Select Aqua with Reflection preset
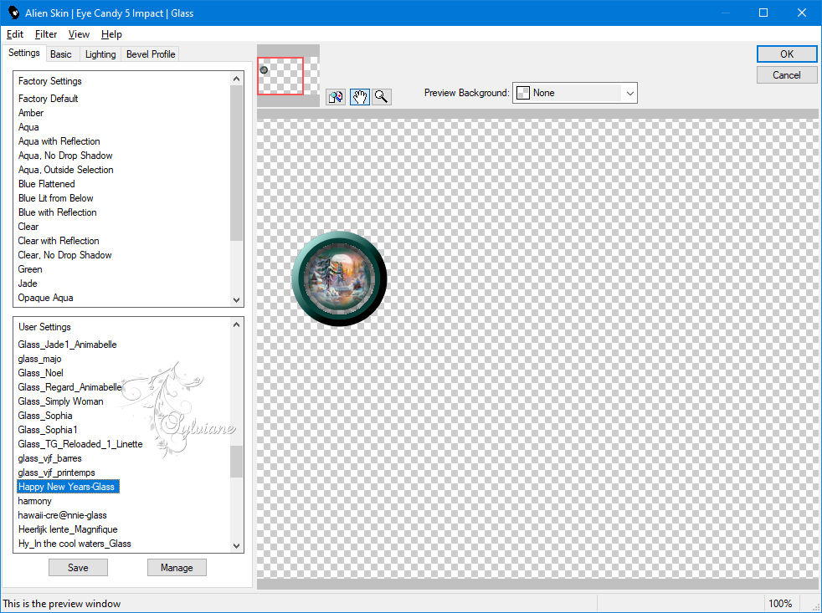The width and height of the screenshot is (822, 613). tap(59, 141)
